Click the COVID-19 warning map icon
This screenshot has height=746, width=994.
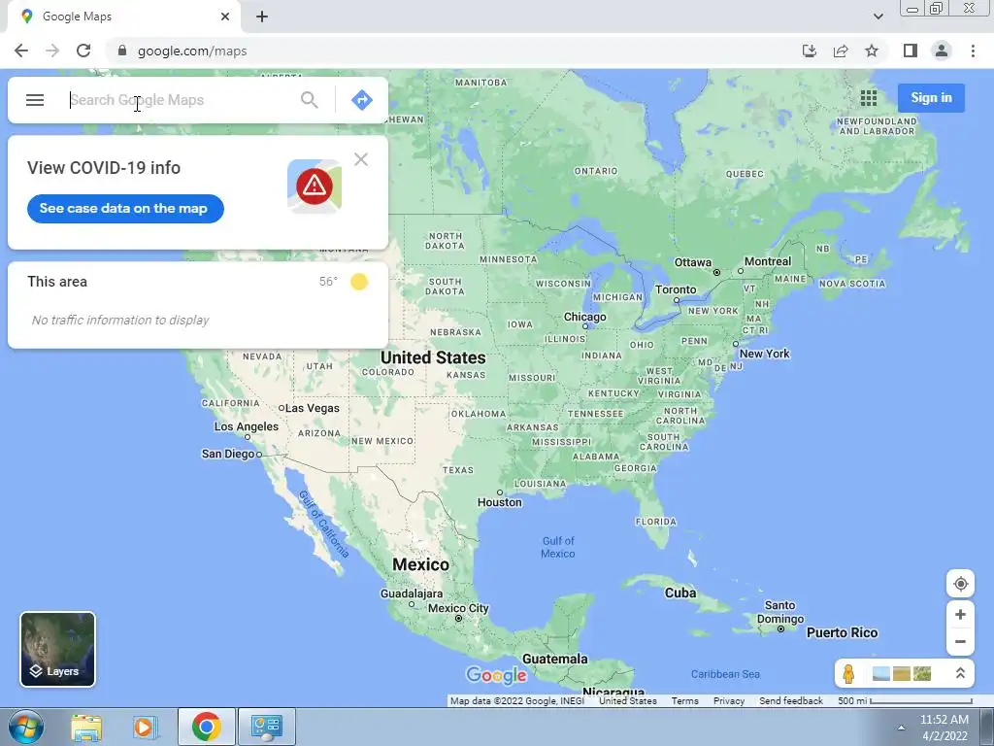[315, 186]
